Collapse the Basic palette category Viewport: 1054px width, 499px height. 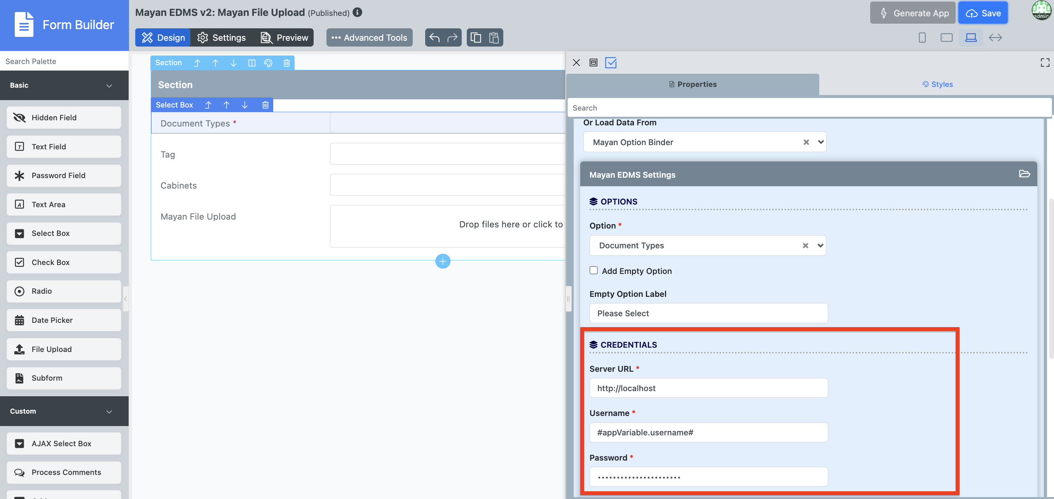click(64, 85)
